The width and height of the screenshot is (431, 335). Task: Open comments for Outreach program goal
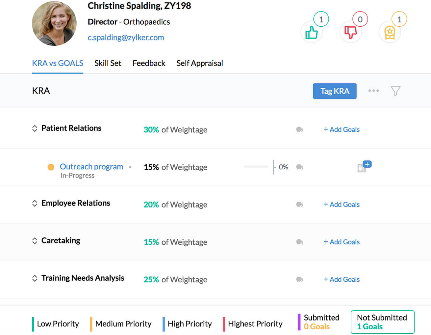(x=299, y=167)
